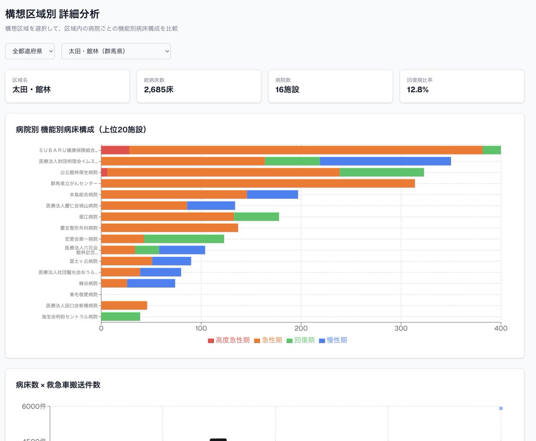Click the 2,685床 total beds value
This screenshot has height=441, width=536.
pos(159,89)
